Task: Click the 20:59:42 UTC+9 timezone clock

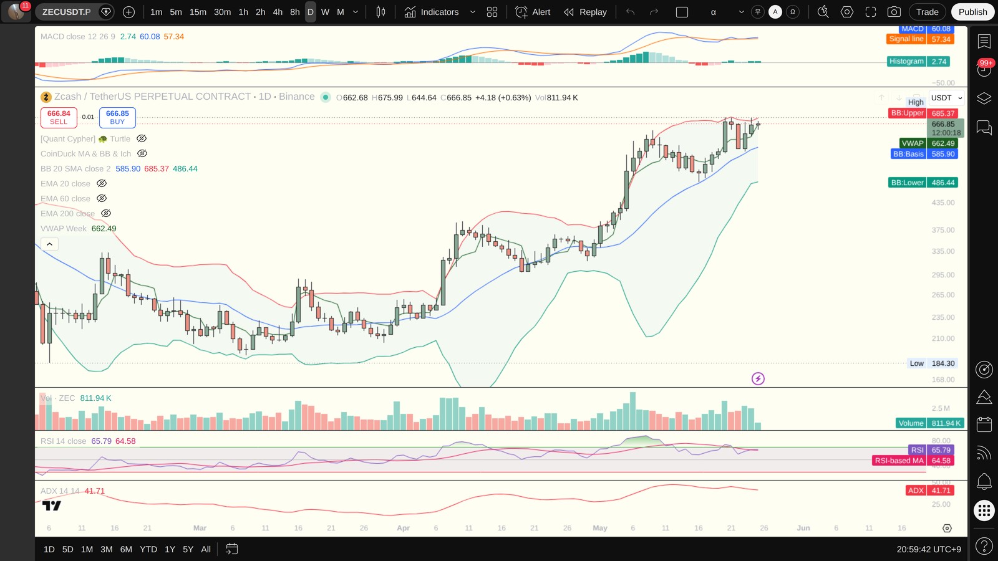Action: click(929, 549)
